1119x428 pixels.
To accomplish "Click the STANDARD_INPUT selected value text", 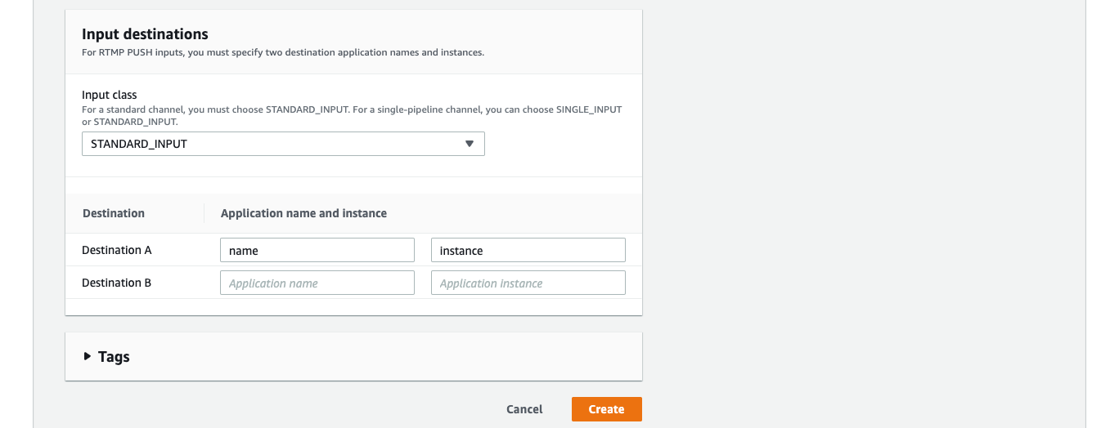I will 139,144.
